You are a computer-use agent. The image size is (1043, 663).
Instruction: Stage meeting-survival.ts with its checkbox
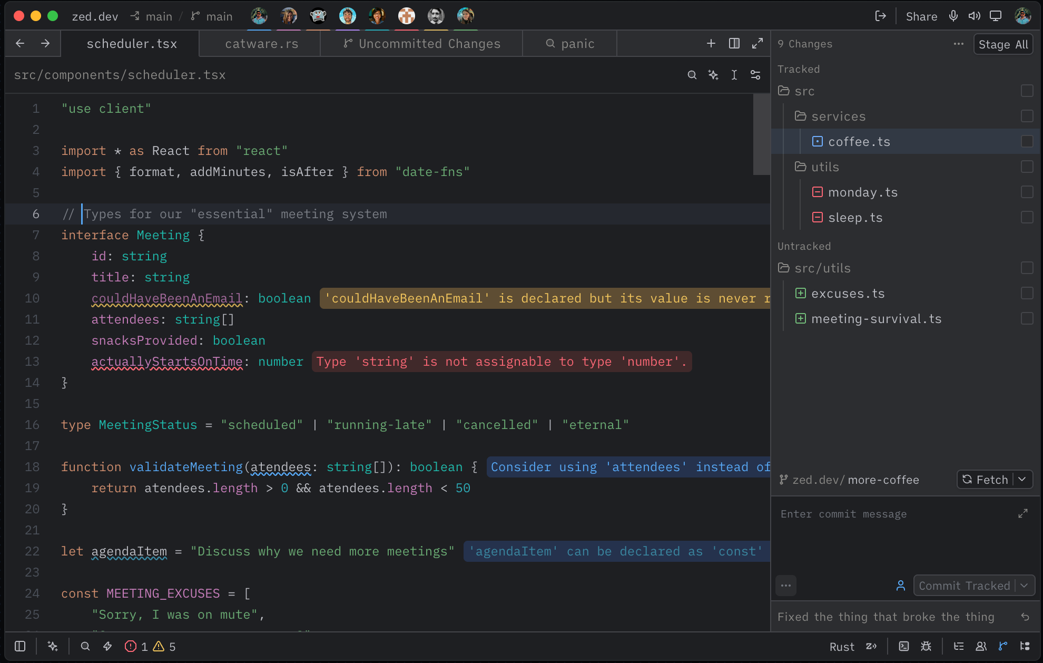tap(1027, 318)
